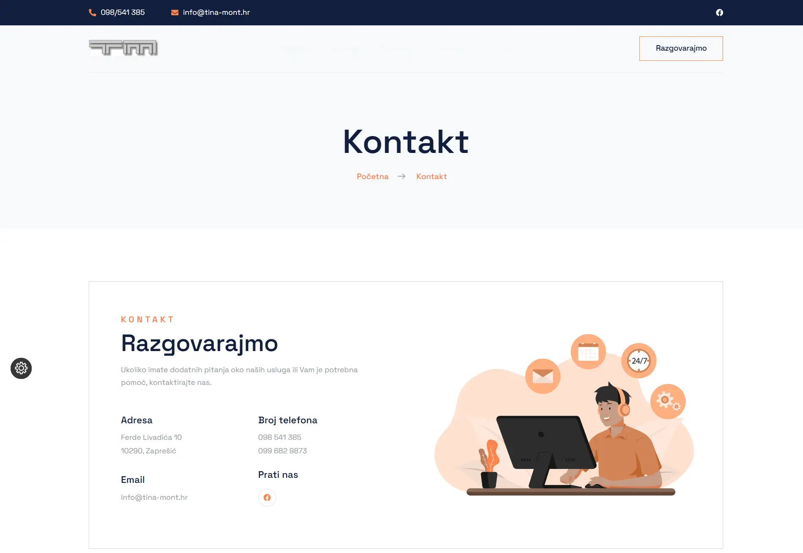This screenshot has height=553, width=803.
Task: Open the info@tina-mont.hr link under Email
Action: pyautogui.click(x=154, y=497)
